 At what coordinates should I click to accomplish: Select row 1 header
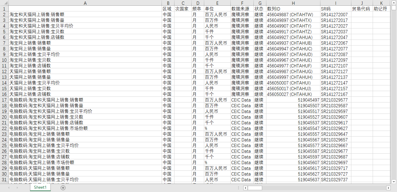(4, 9)
